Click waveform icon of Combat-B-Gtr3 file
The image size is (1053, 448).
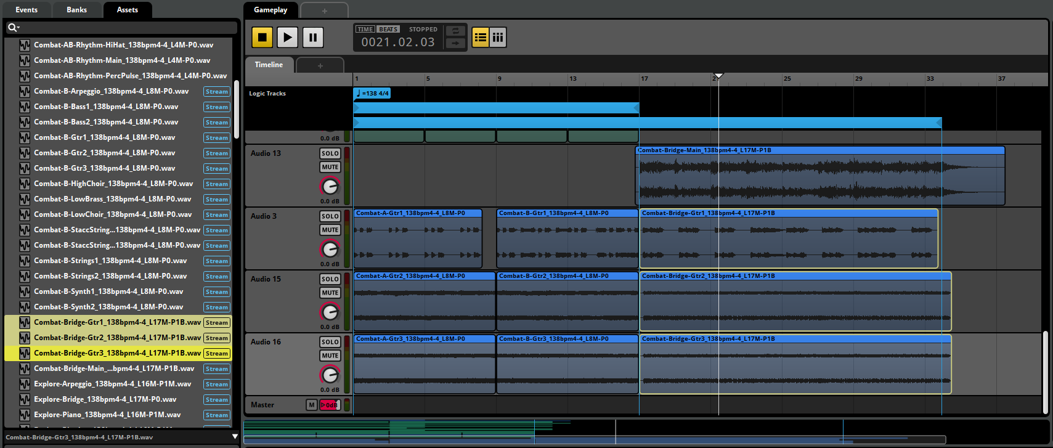(25, 168)
